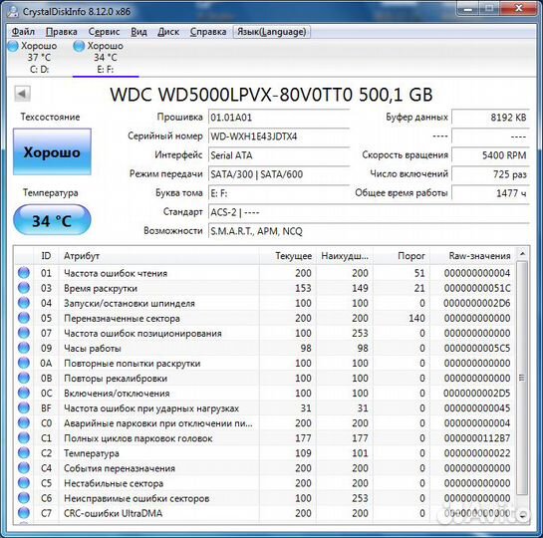543x538 pixels.
Task: Click the Серийный номер value field
Action: pyautogui.click(x=279, y=136)
